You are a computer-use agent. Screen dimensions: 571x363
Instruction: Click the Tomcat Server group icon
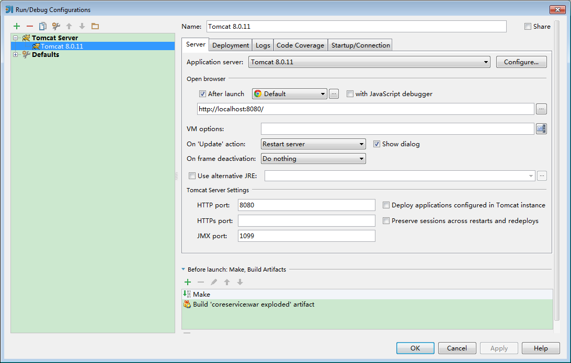click(x=26, y=38)
